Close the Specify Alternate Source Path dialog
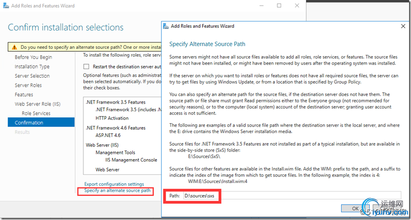Viewport: 411px width, 220px height. click(x=403, y=26)
